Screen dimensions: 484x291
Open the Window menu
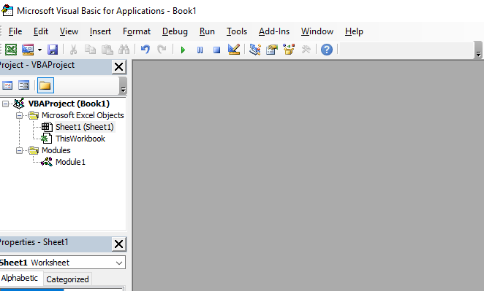(317, 31)
